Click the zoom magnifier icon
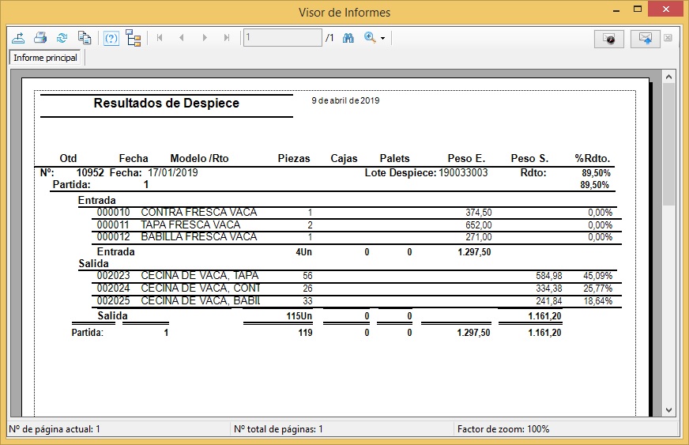 (369, 38)
